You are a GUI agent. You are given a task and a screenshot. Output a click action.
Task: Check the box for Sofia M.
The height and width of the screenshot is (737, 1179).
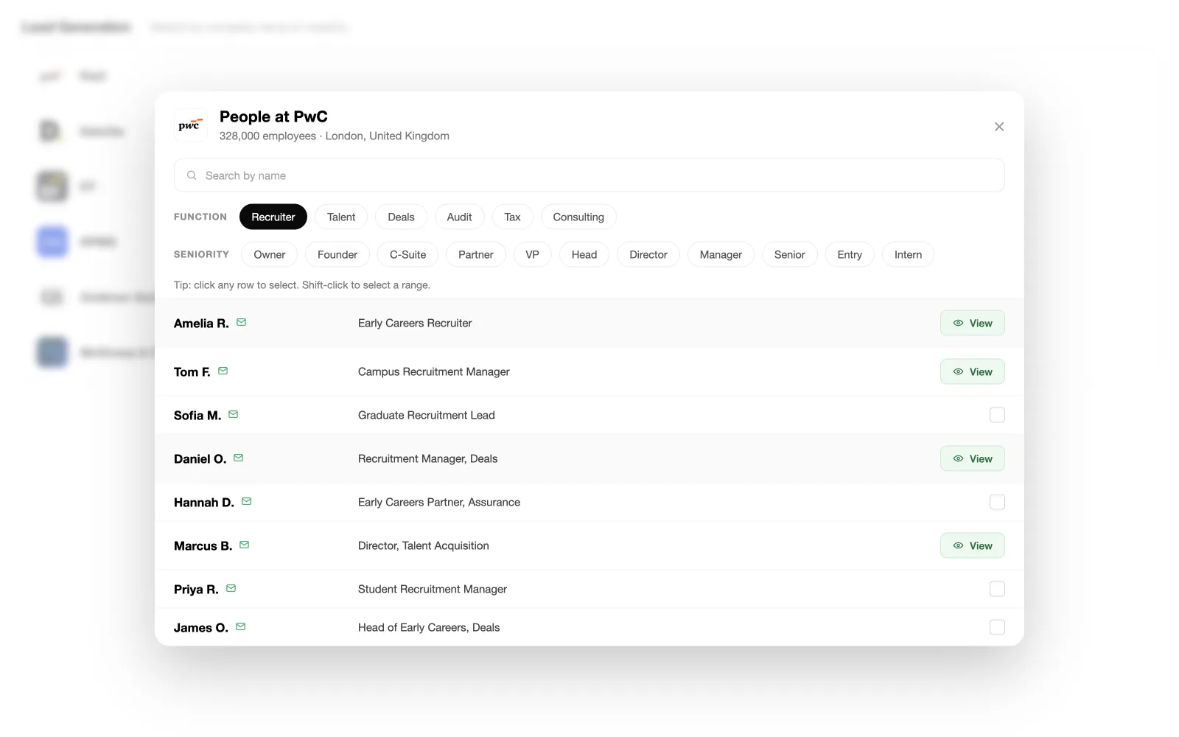997,415
